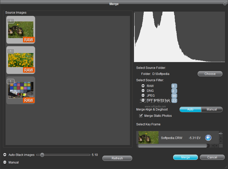Click the folder path D:\Softpedia
The image size is (228, 169).
click(161, 74)
